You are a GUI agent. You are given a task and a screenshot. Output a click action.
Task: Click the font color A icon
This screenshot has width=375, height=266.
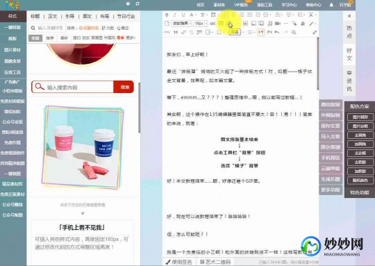click(192, 15)
